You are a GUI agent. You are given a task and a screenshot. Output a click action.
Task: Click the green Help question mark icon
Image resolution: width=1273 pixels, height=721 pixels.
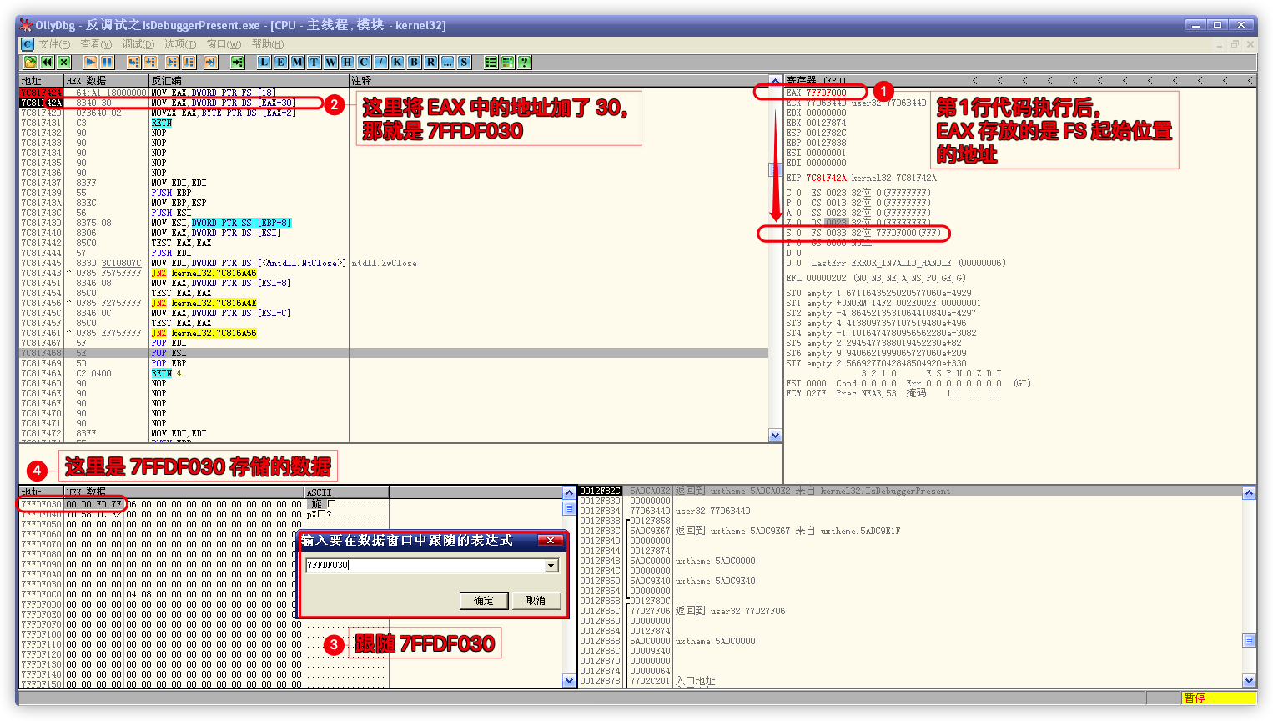tap(524, 62)
